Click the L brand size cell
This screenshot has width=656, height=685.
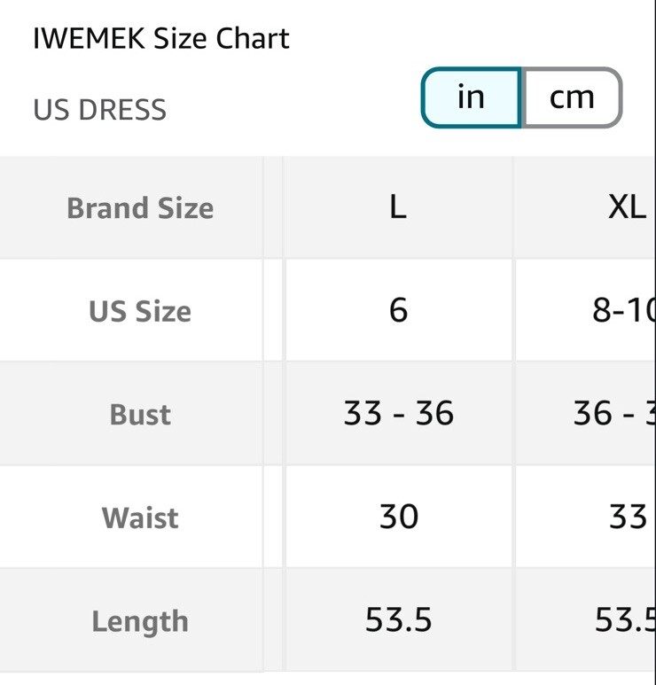tap(399, 207)
